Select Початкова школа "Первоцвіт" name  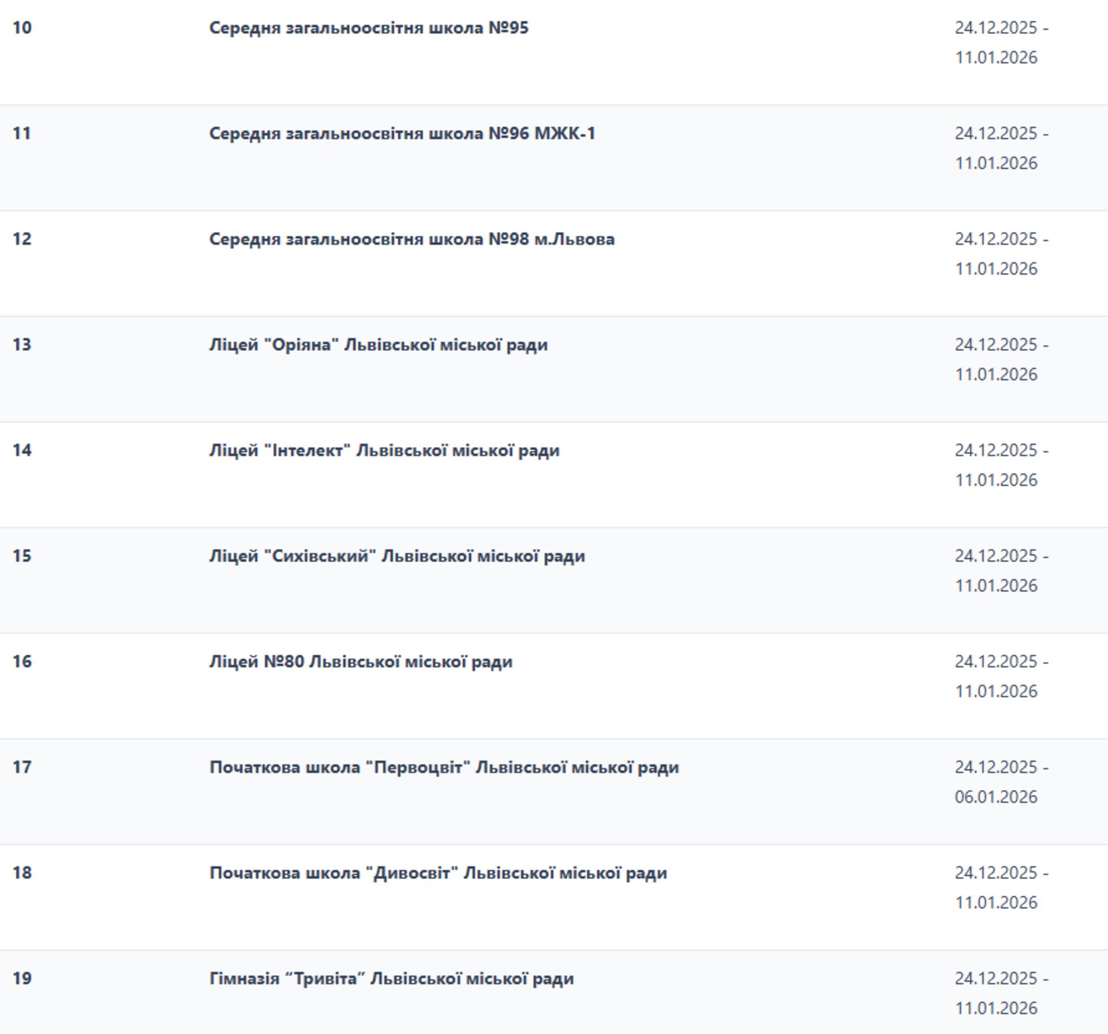point(444,767)
